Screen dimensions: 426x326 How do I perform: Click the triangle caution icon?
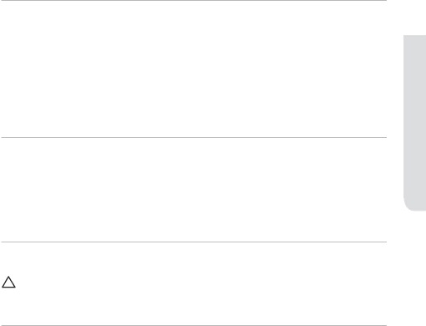click(8, 282)
